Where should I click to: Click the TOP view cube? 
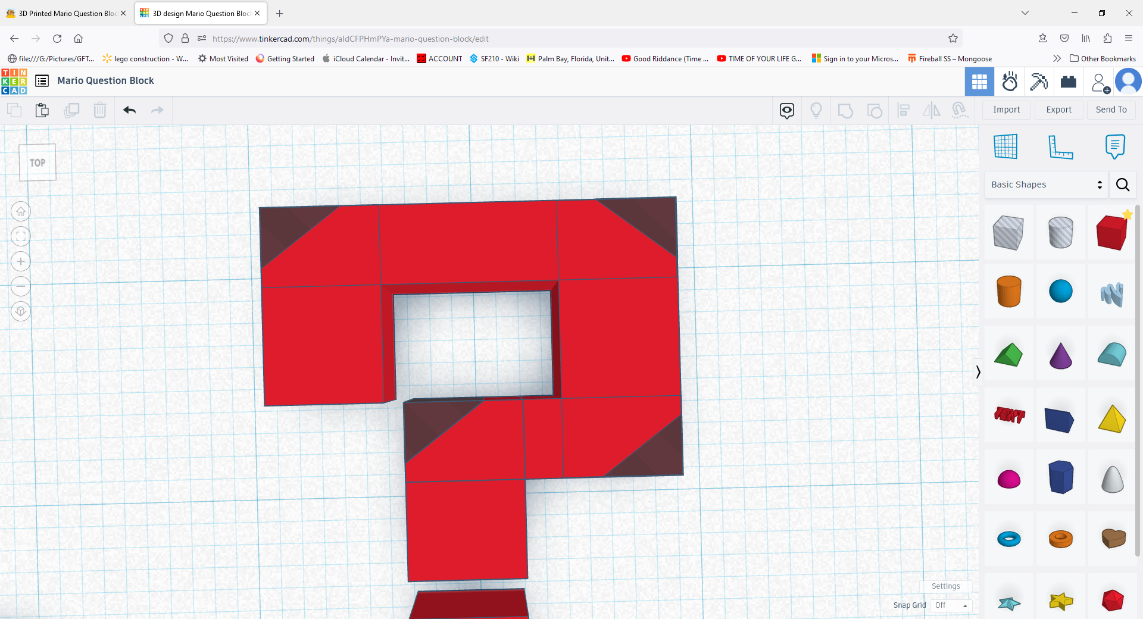tap(38, 162)
